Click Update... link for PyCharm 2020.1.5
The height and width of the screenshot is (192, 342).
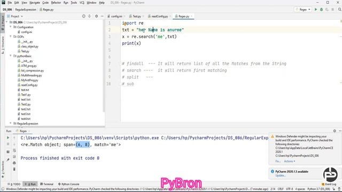click(281, 175)
